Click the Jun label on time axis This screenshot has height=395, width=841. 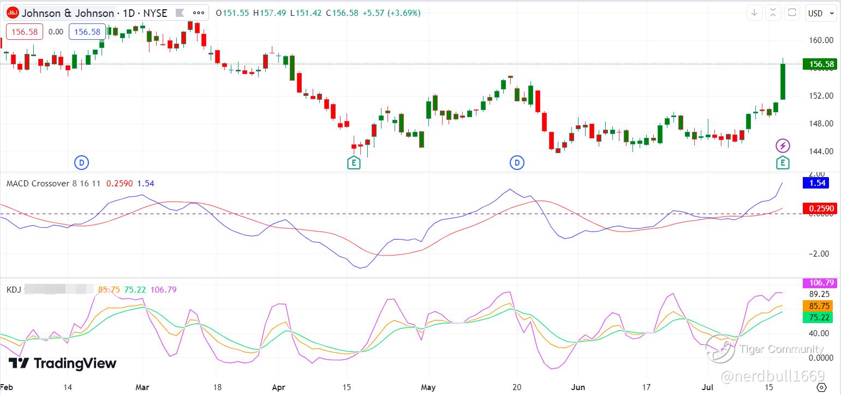578,387
